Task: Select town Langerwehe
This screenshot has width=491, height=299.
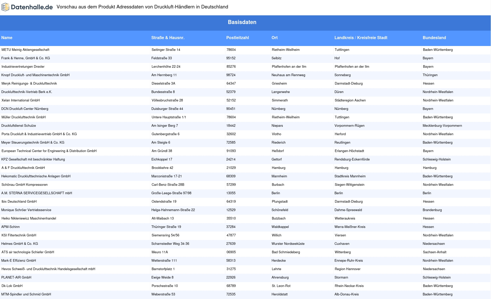Action: (x=281, y=92)
